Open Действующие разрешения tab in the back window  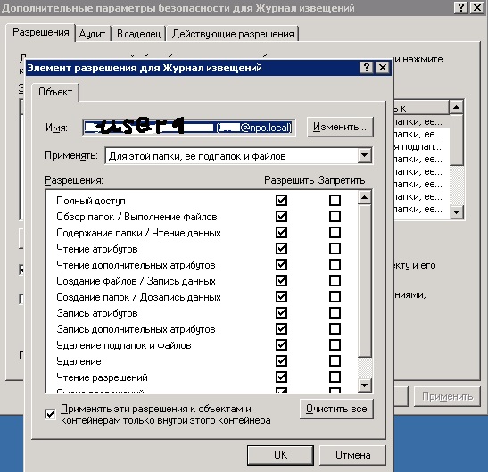(233, 34)
